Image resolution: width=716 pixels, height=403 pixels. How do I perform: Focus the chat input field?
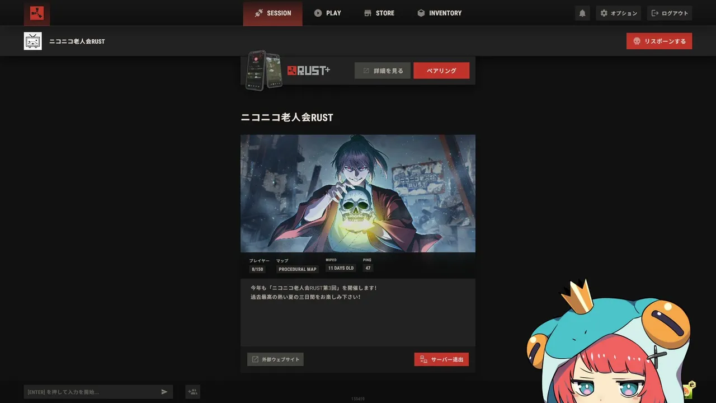pos(91,392)
